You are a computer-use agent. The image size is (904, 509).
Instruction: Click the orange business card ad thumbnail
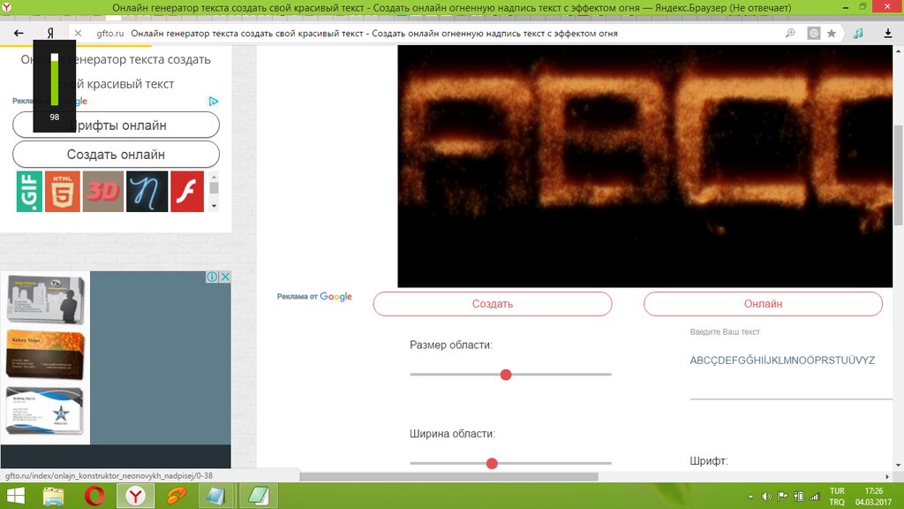coord(46,355)
